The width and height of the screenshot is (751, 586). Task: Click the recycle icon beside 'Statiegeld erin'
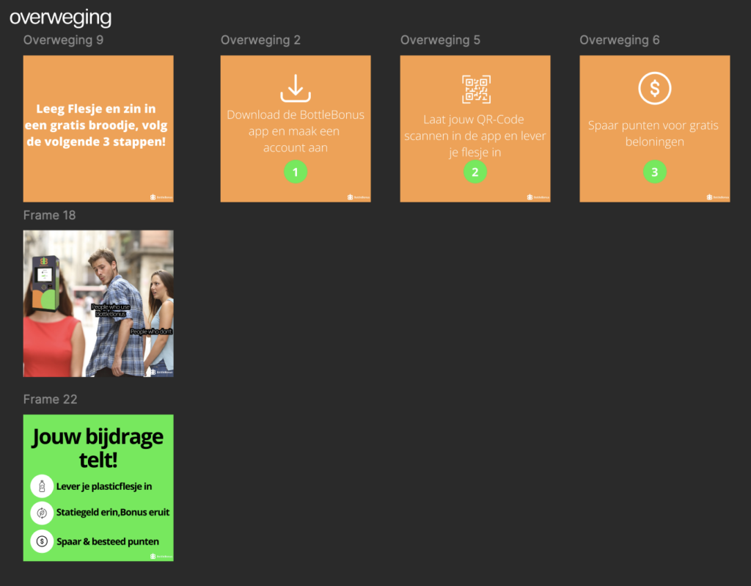(42, 513)
